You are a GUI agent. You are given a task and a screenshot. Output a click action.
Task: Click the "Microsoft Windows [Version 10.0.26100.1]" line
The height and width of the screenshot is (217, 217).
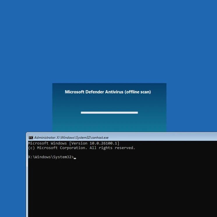(74, 143)
